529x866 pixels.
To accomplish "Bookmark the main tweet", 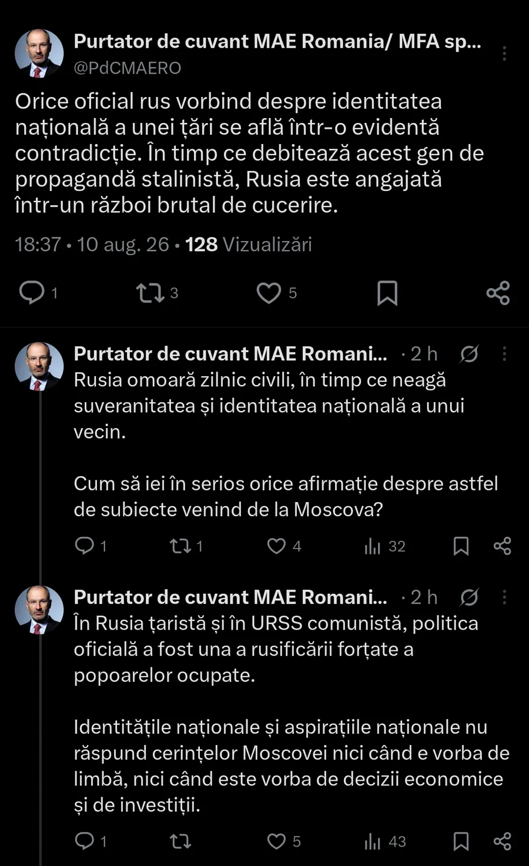I will [387, 293].
